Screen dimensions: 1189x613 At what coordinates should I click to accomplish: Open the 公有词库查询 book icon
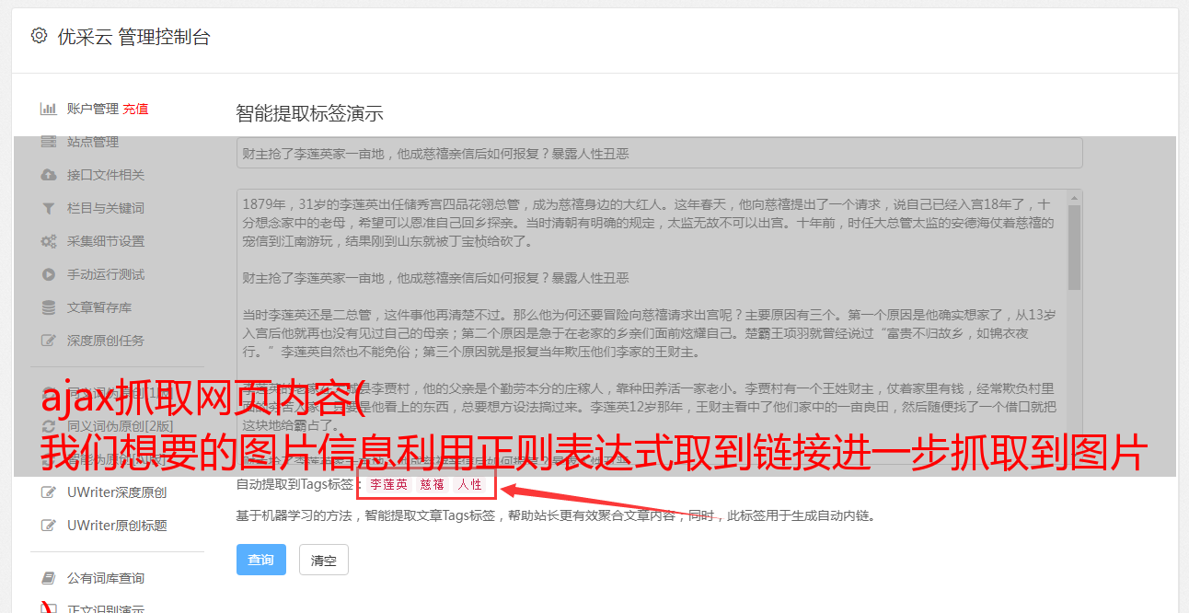(x=49, y=578)
